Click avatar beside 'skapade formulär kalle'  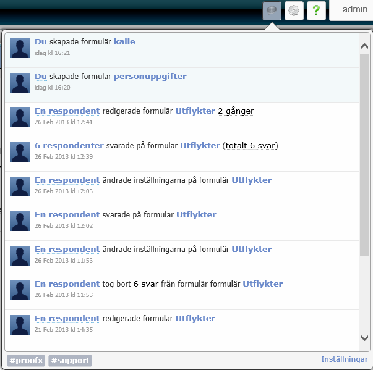(x=20, y=48)
